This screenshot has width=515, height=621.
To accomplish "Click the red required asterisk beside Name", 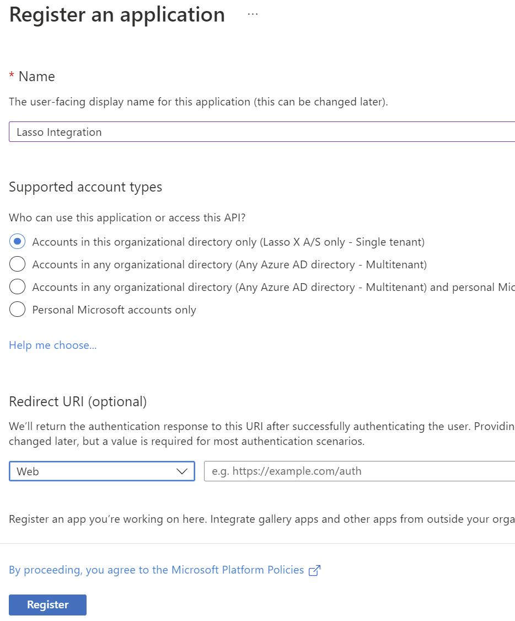I will tap(12, 76).
